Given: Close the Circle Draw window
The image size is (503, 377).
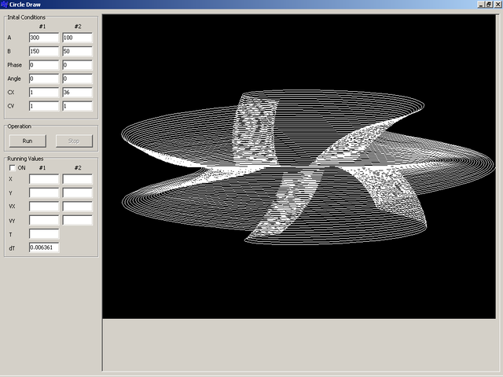Looking at the screenshot, I should pos(497,5).
